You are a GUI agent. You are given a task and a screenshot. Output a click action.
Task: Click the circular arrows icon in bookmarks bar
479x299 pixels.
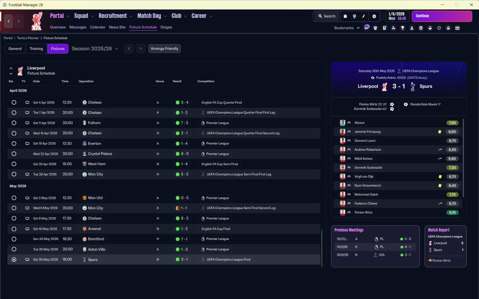pyautogui.click(x=439, y=28)
